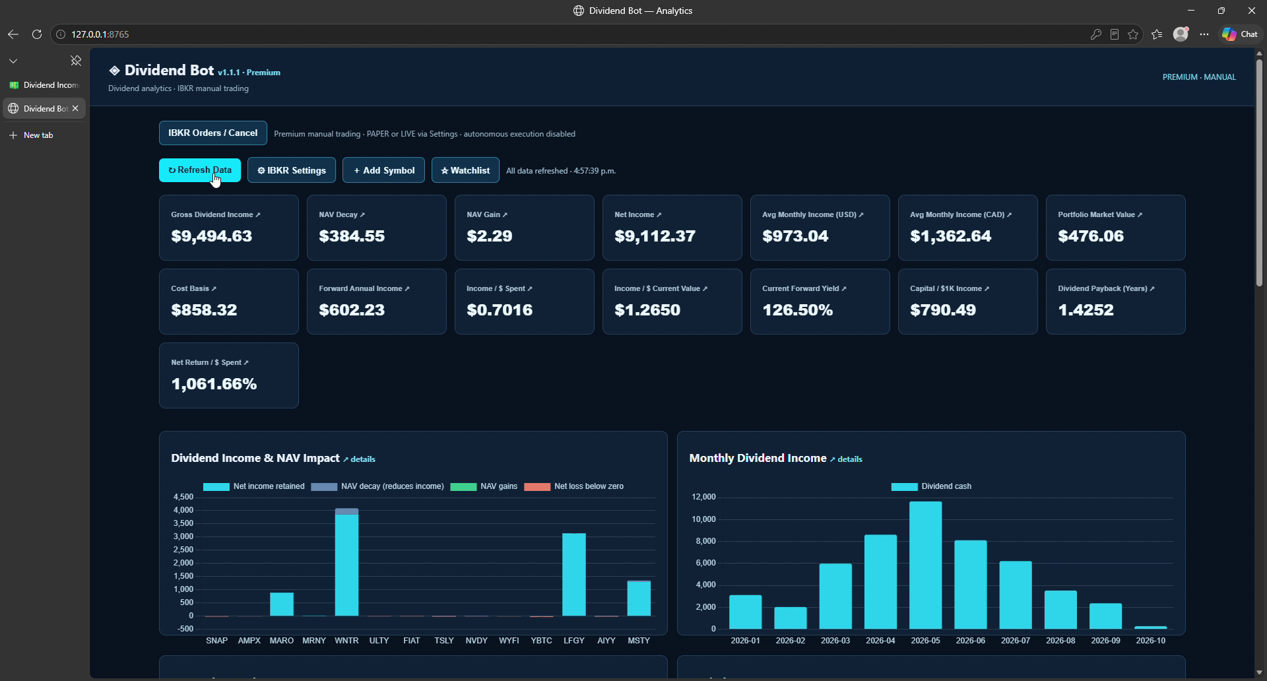
Task: Open Current Forward Yield card
Action: coord(820,302)
